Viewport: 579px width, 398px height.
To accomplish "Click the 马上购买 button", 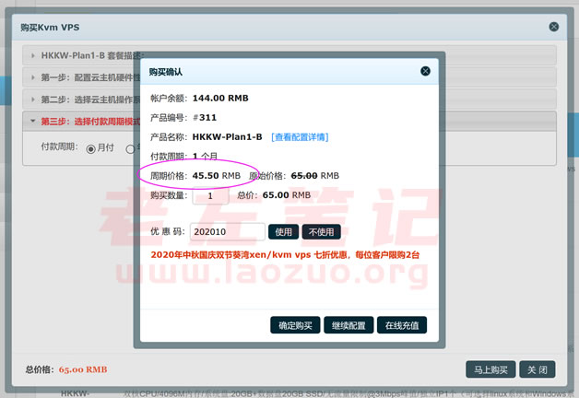I will click(x=489, y=369).
